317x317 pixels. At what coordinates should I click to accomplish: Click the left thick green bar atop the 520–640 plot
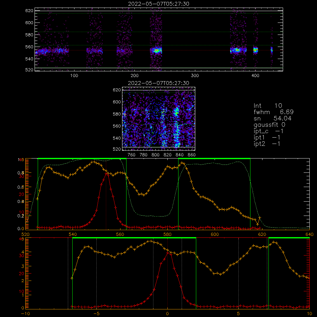[x=82, y=158]
